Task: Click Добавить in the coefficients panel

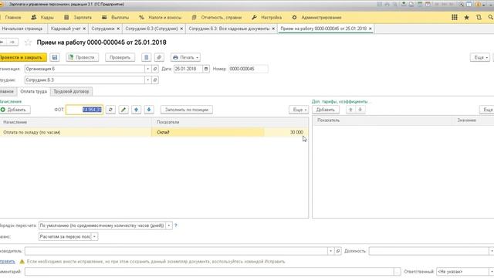Action: pyautogui.click(x=326, y=110)
